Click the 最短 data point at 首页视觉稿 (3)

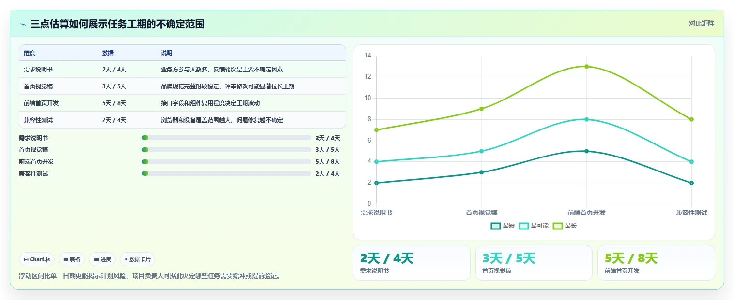coord(481,172)
